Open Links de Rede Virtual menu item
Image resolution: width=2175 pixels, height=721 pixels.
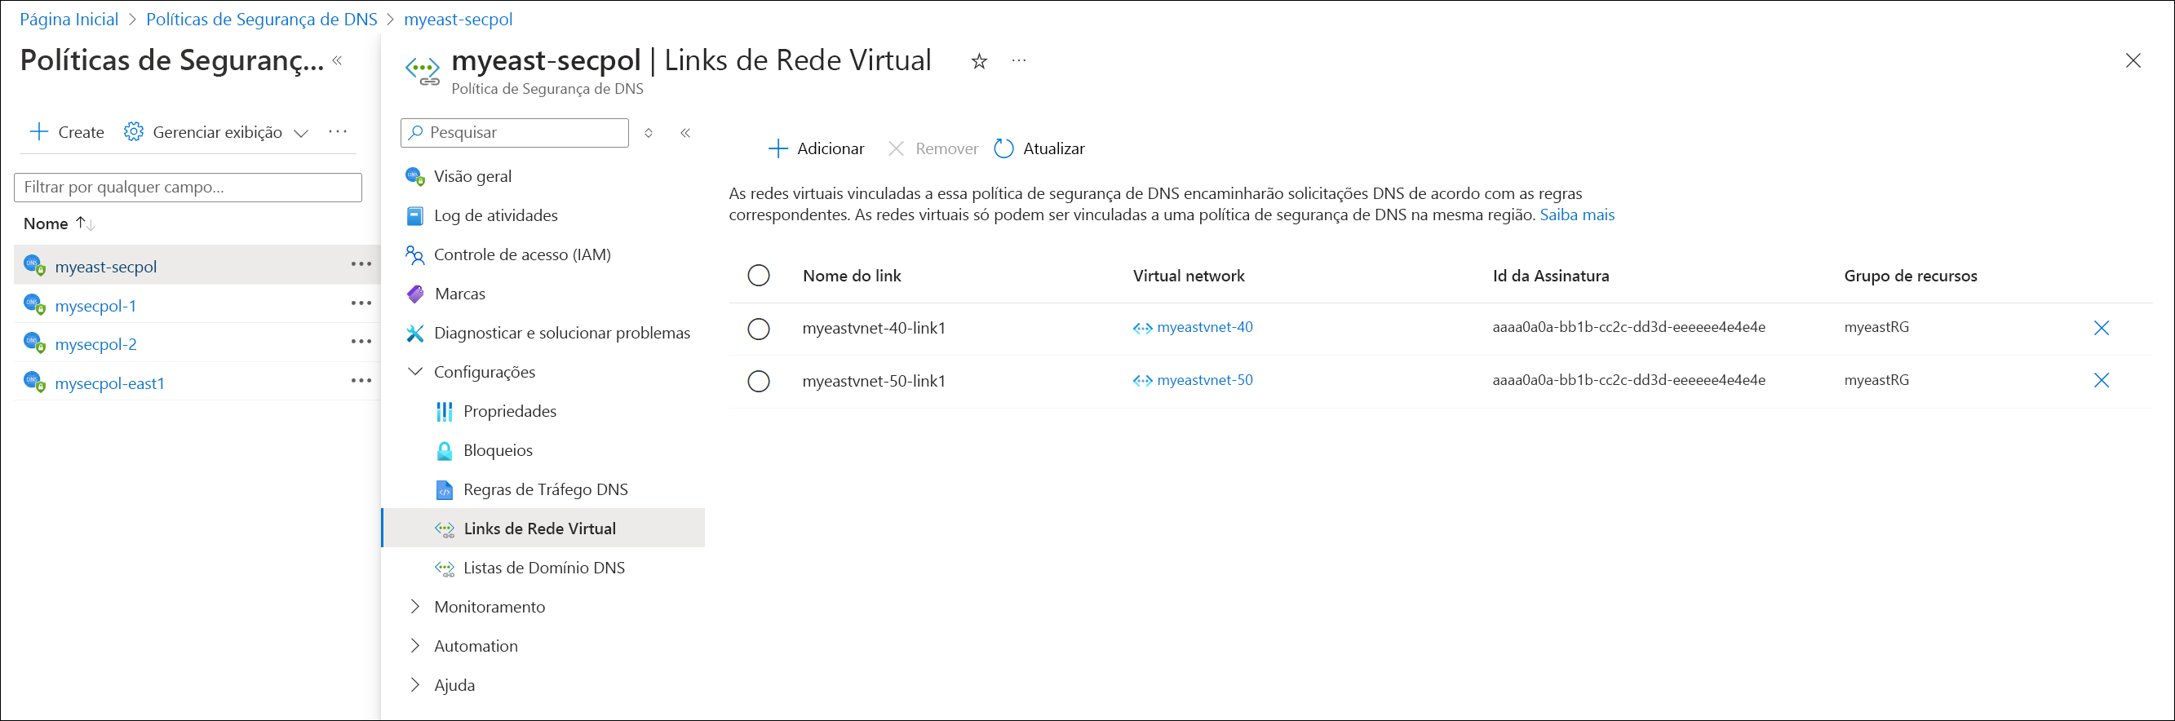pyautogui.click(x=543, y=529)
